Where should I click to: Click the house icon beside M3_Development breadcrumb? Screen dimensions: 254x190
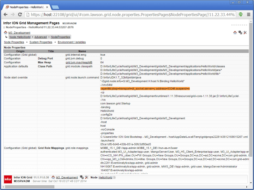tap(5, 33)
